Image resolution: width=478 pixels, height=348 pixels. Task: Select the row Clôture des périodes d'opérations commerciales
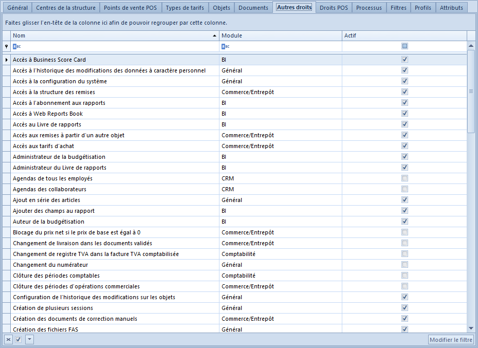point(234,286)
